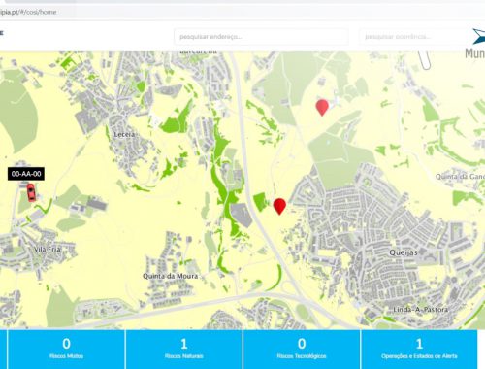Click the browser address bar URL
This screenshot has width=485, height=369.
[x=28, y=12]
